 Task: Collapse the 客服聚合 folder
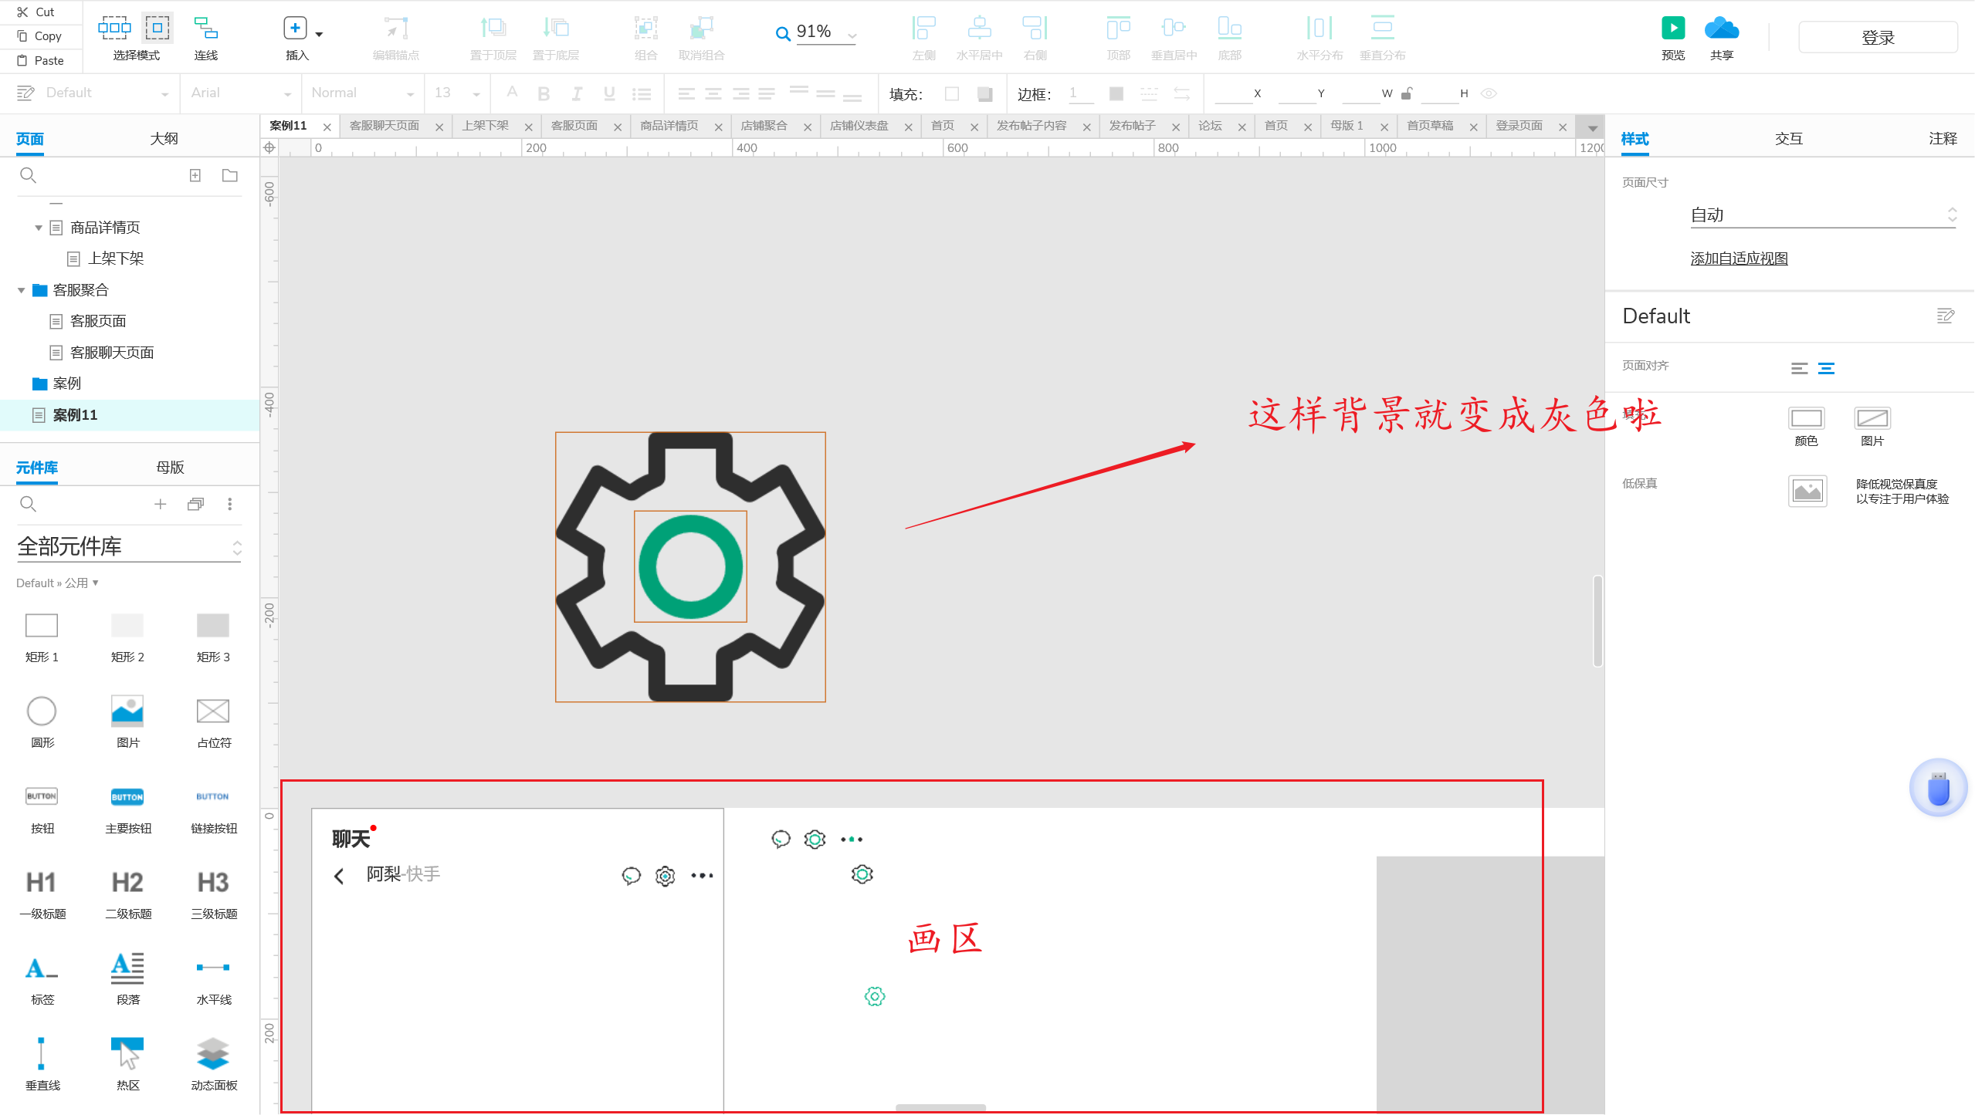[22, 290]
